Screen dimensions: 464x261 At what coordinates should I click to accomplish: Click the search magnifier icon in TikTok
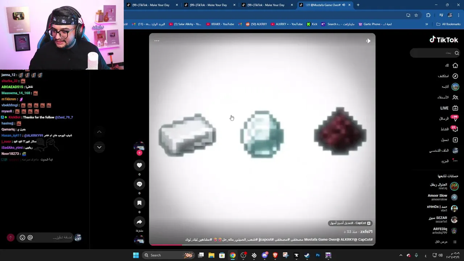point(457,53)
